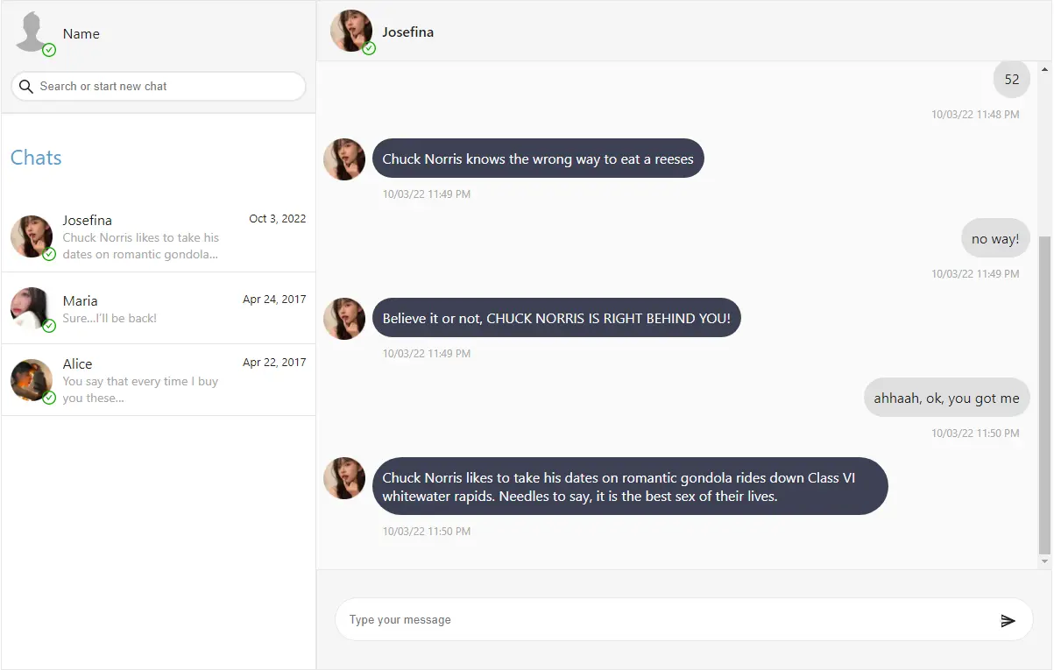Click the scrollbar down arrow in chat
The height and width of the screenshot is (670, 1054).
click(1044, 561)
